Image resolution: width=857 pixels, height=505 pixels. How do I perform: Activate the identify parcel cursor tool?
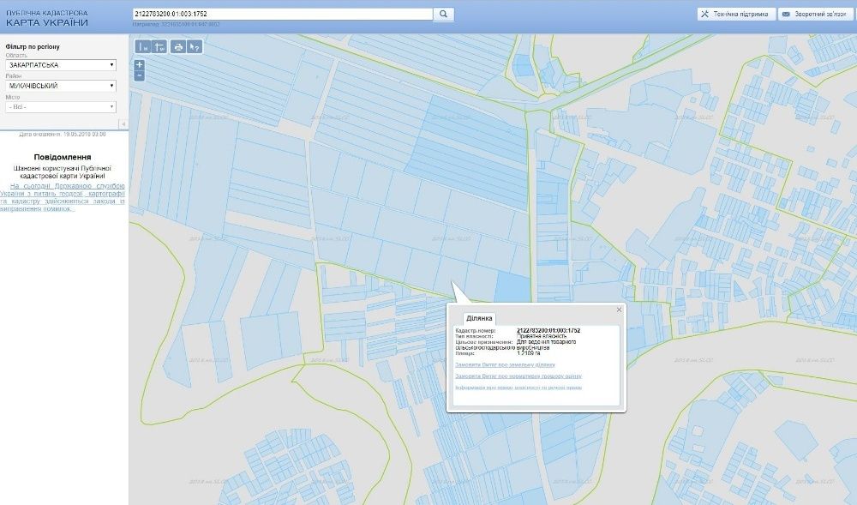point(195,47)
